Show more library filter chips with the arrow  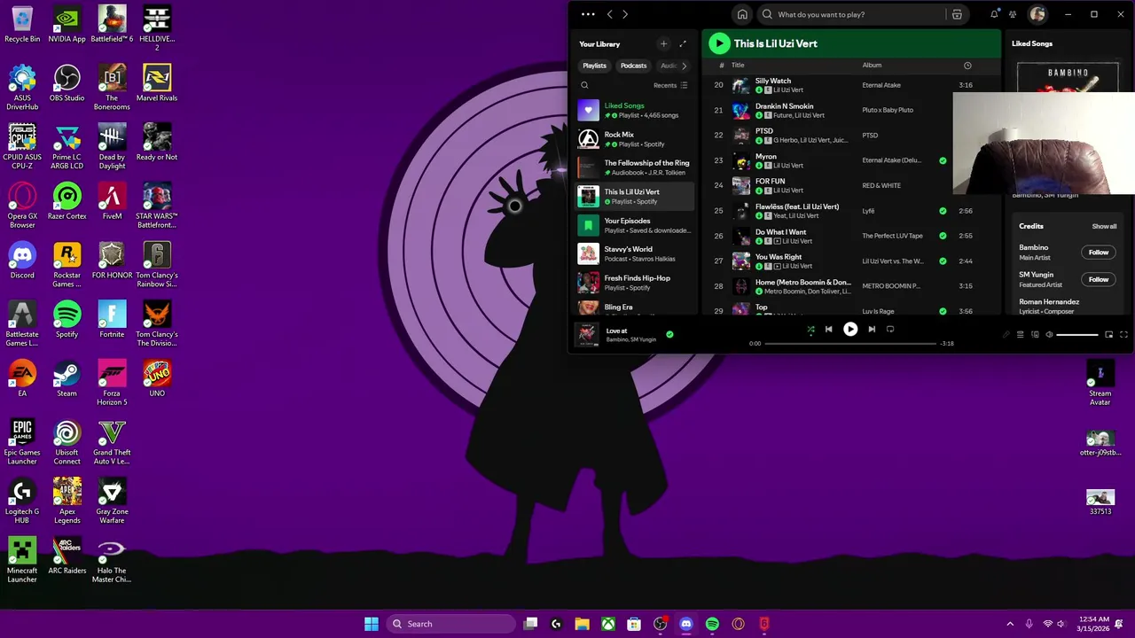(684, 66)
